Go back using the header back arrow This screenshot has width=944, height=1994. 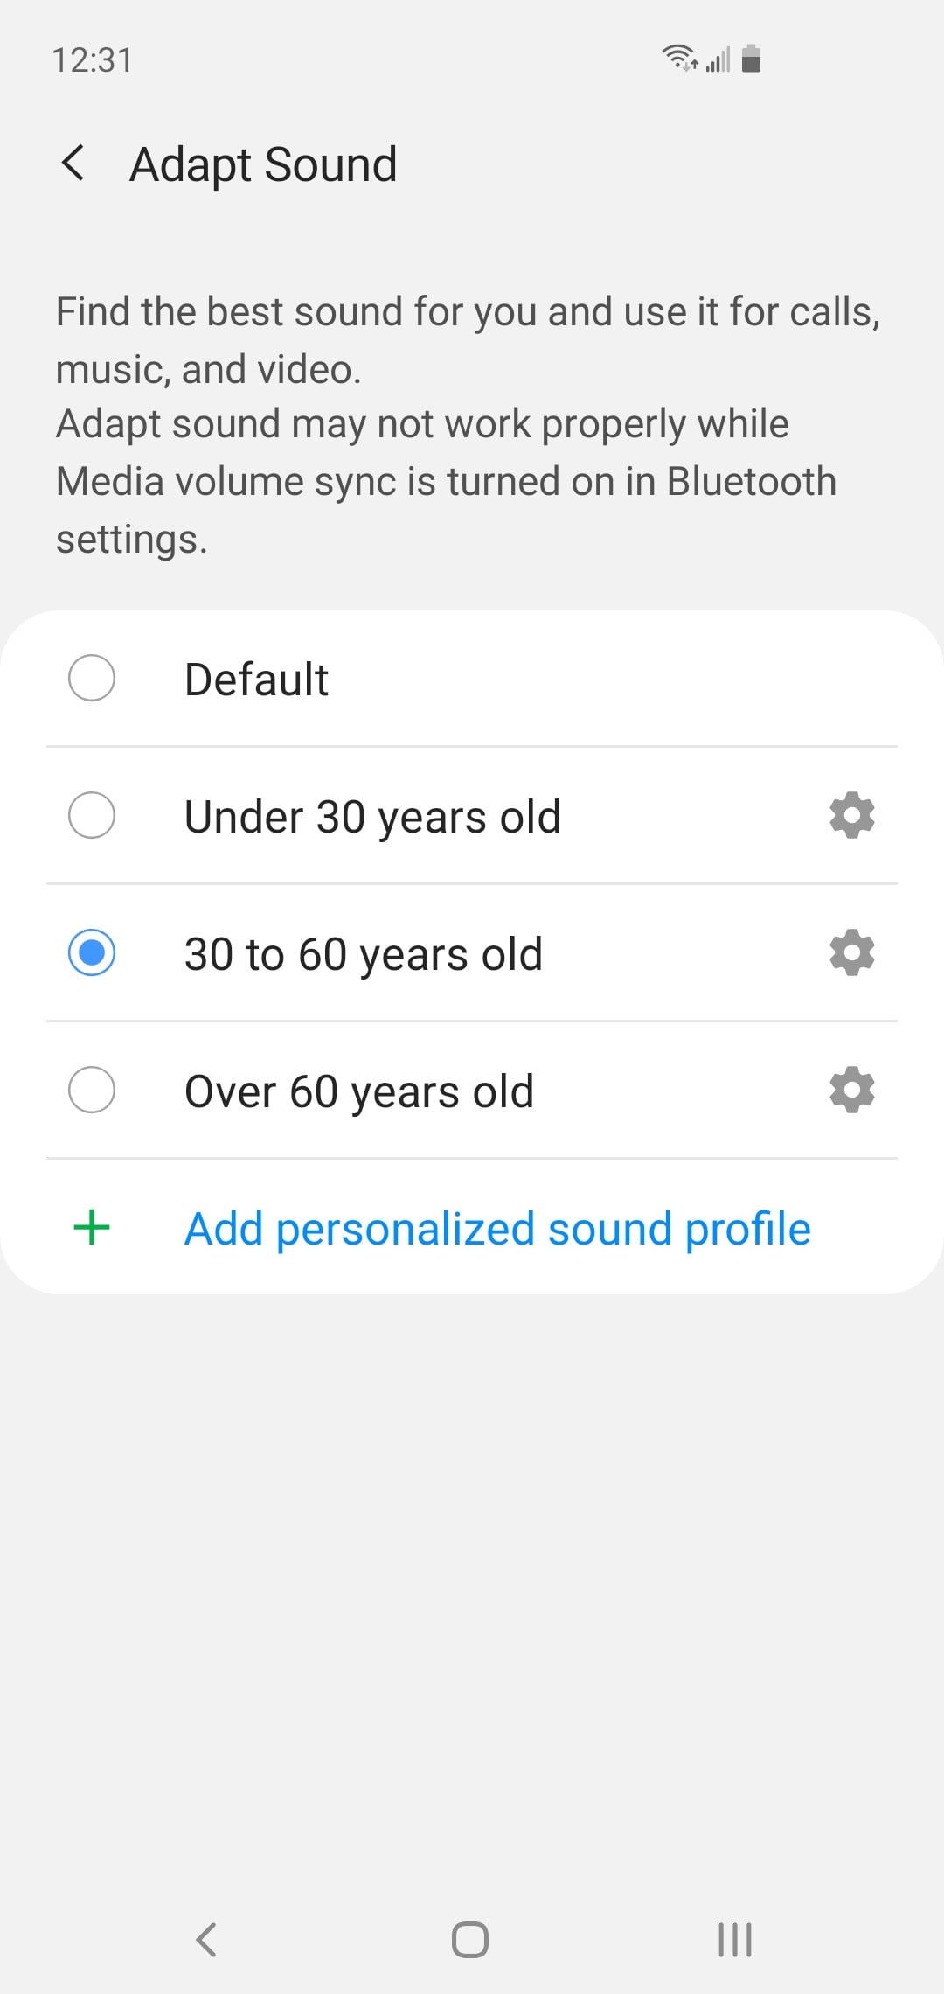click(x=73, y=164)
